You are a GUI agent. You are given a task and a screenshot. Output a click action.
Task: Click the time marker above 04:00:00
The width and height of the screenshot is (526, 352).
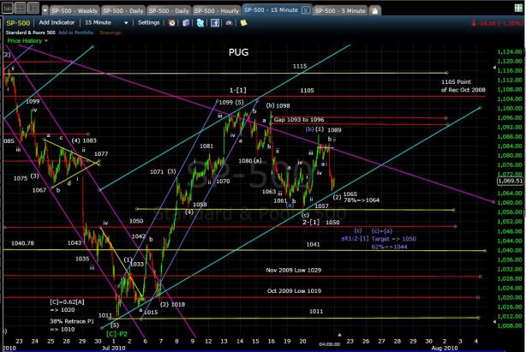pyautogui.click(x=339, y=335)
